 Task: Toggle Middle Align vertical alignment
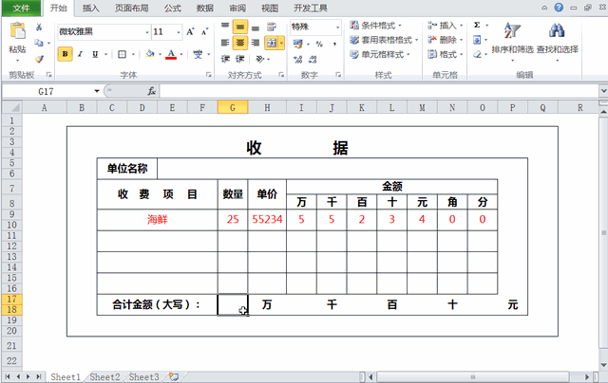pos(240,27)
